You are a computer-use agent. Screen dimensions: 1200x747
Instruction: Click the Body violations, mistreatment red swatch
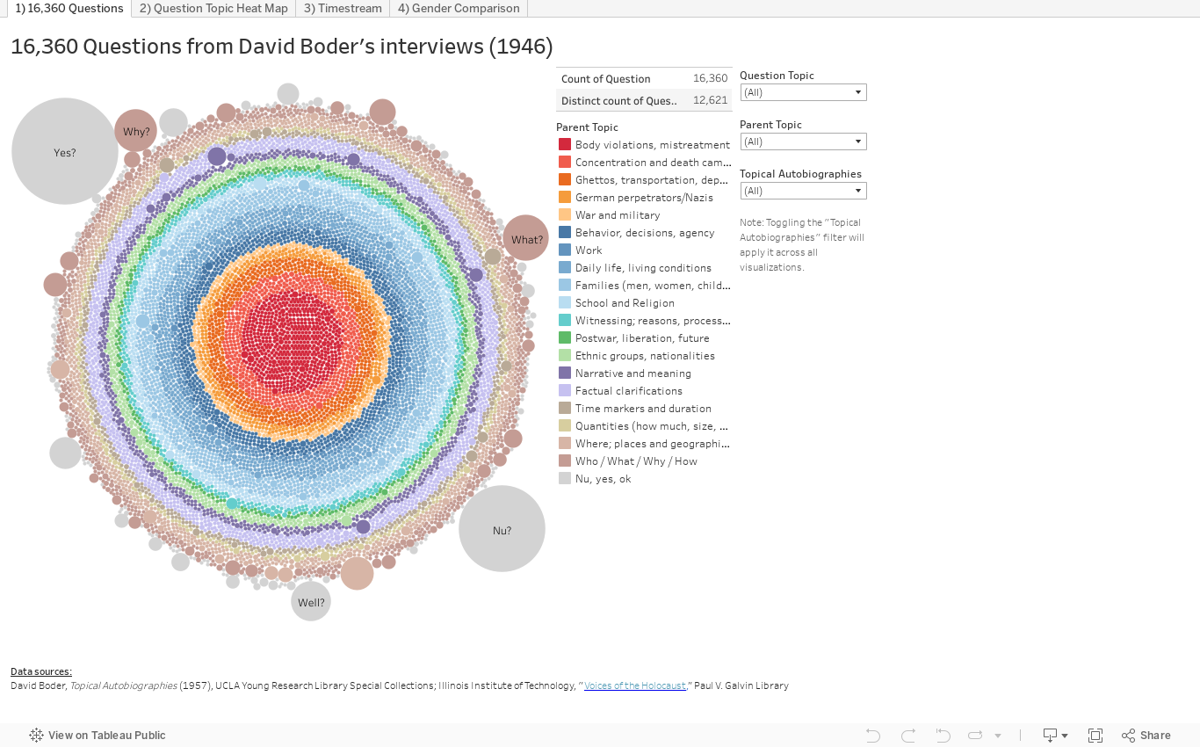coord(565,144)
